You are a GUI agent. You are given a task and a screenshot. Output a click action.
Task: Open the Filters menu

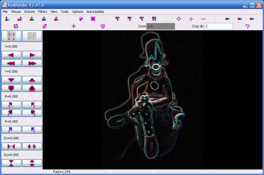[43, 12]
